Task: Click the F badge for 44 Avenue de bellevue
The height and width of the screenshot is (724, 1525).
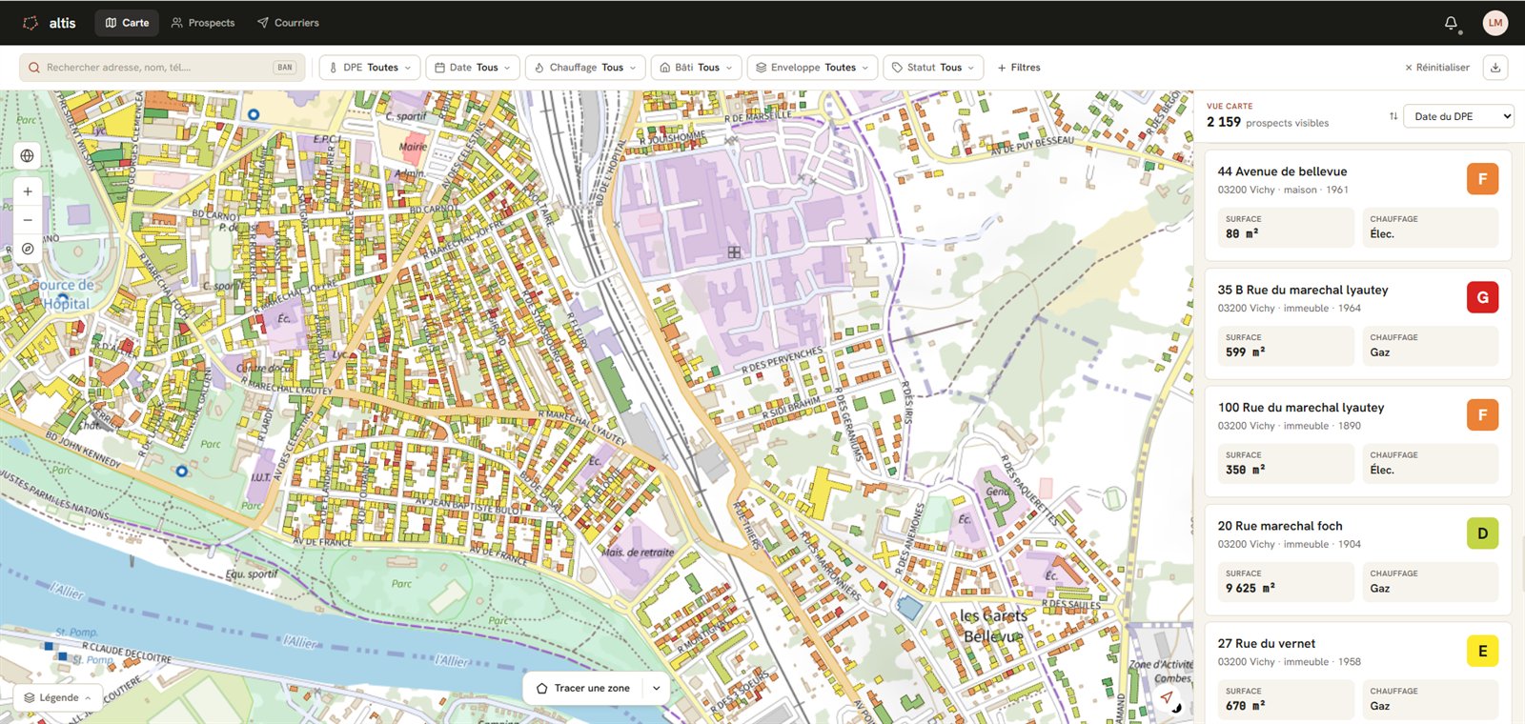Action: click(x=1482, y=179)
